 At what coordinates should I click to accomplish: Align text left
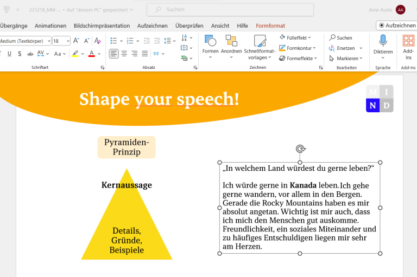click(114, 54)
